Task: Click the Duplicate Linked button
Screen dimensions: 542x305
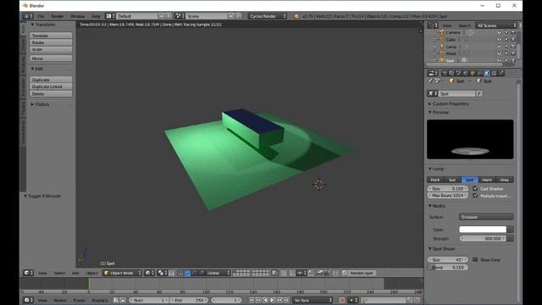Action: (x=51, y=86)
